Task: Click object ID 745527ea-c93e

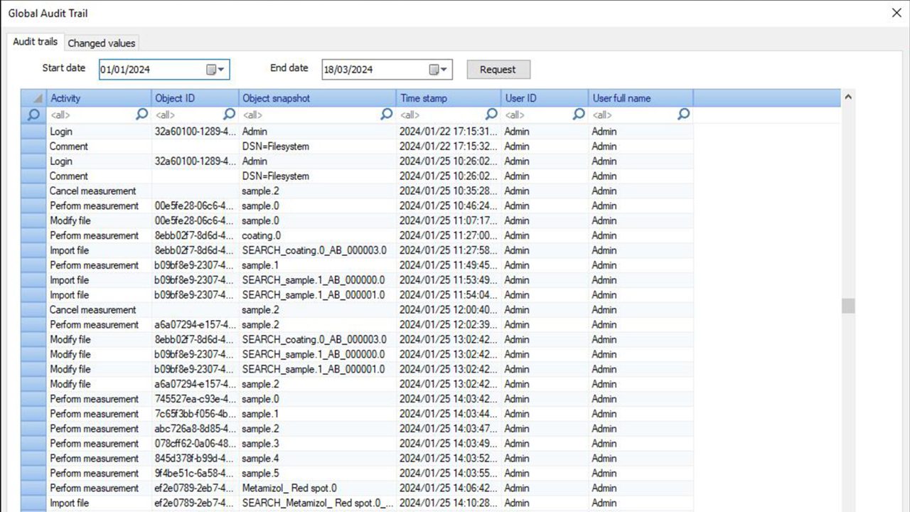Action: 194,399
